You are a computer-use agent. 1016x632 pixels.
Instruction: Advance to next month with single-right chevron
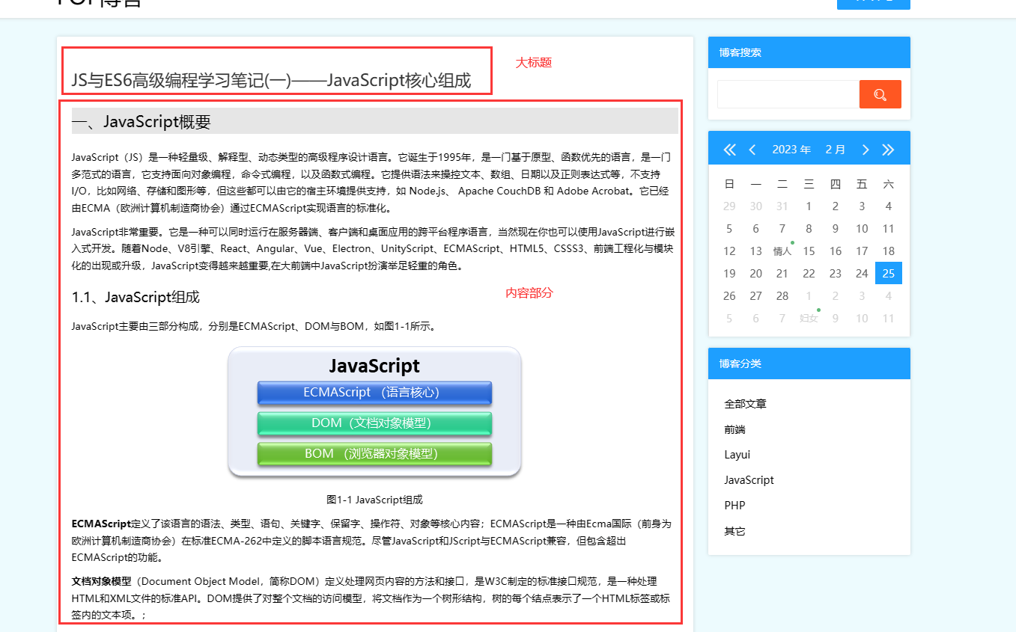pos(866,150)
